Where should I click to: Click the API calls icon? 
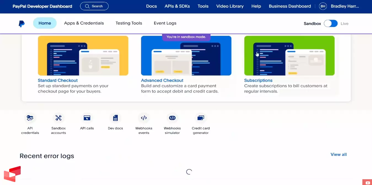(87, 118)
